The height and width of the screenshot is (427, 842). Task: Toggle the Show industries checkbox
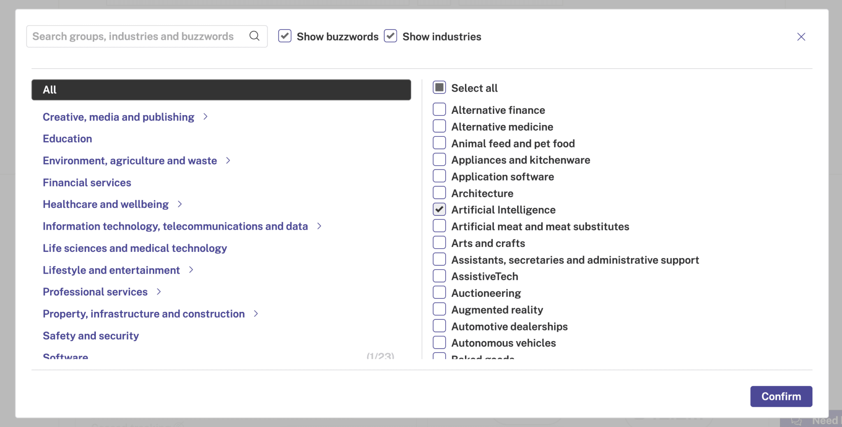click(x=391, y=36)
